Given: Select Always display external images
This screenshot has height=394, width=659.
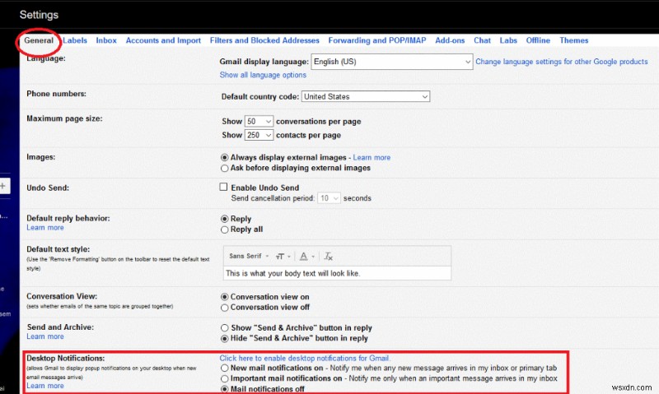Looking at the screenshot, I should (224, 158).
